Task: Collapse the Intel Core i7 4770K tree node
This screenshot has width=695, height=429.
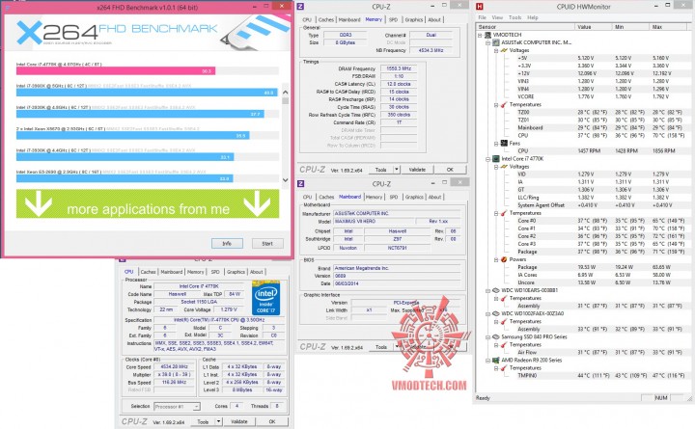Action: 488,159
